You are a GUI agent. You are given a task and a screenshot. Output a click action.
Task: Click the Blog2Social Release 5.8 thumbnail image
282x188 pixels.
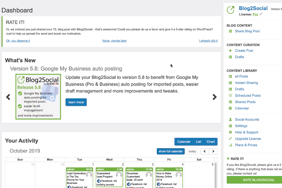[38, 97]
